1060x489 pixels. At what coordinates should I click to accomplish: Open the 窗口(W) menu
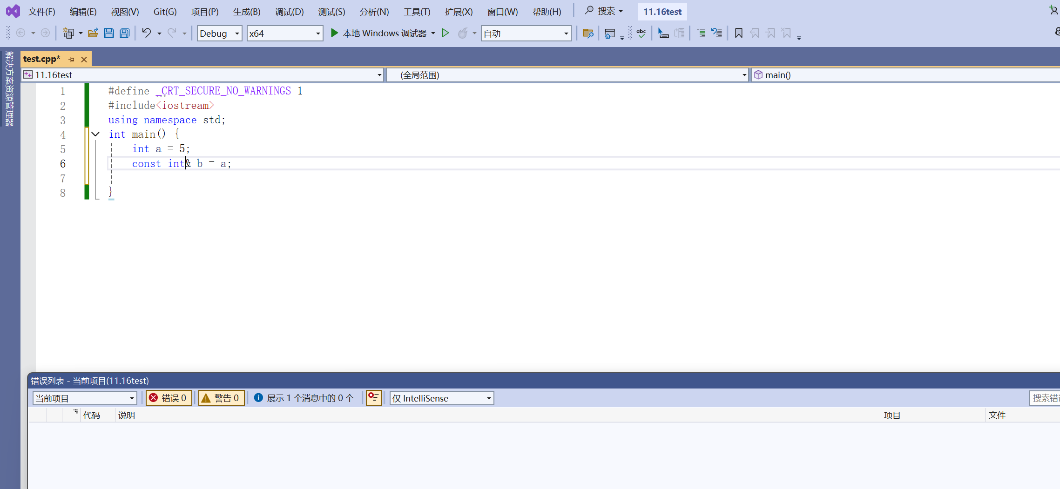pos(502,12)
